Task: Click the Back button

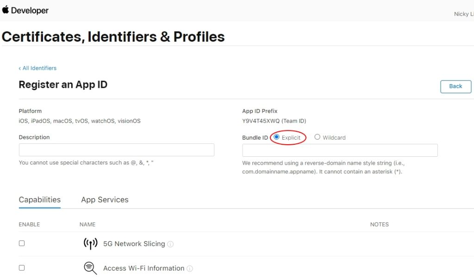Action: [455, 86]
